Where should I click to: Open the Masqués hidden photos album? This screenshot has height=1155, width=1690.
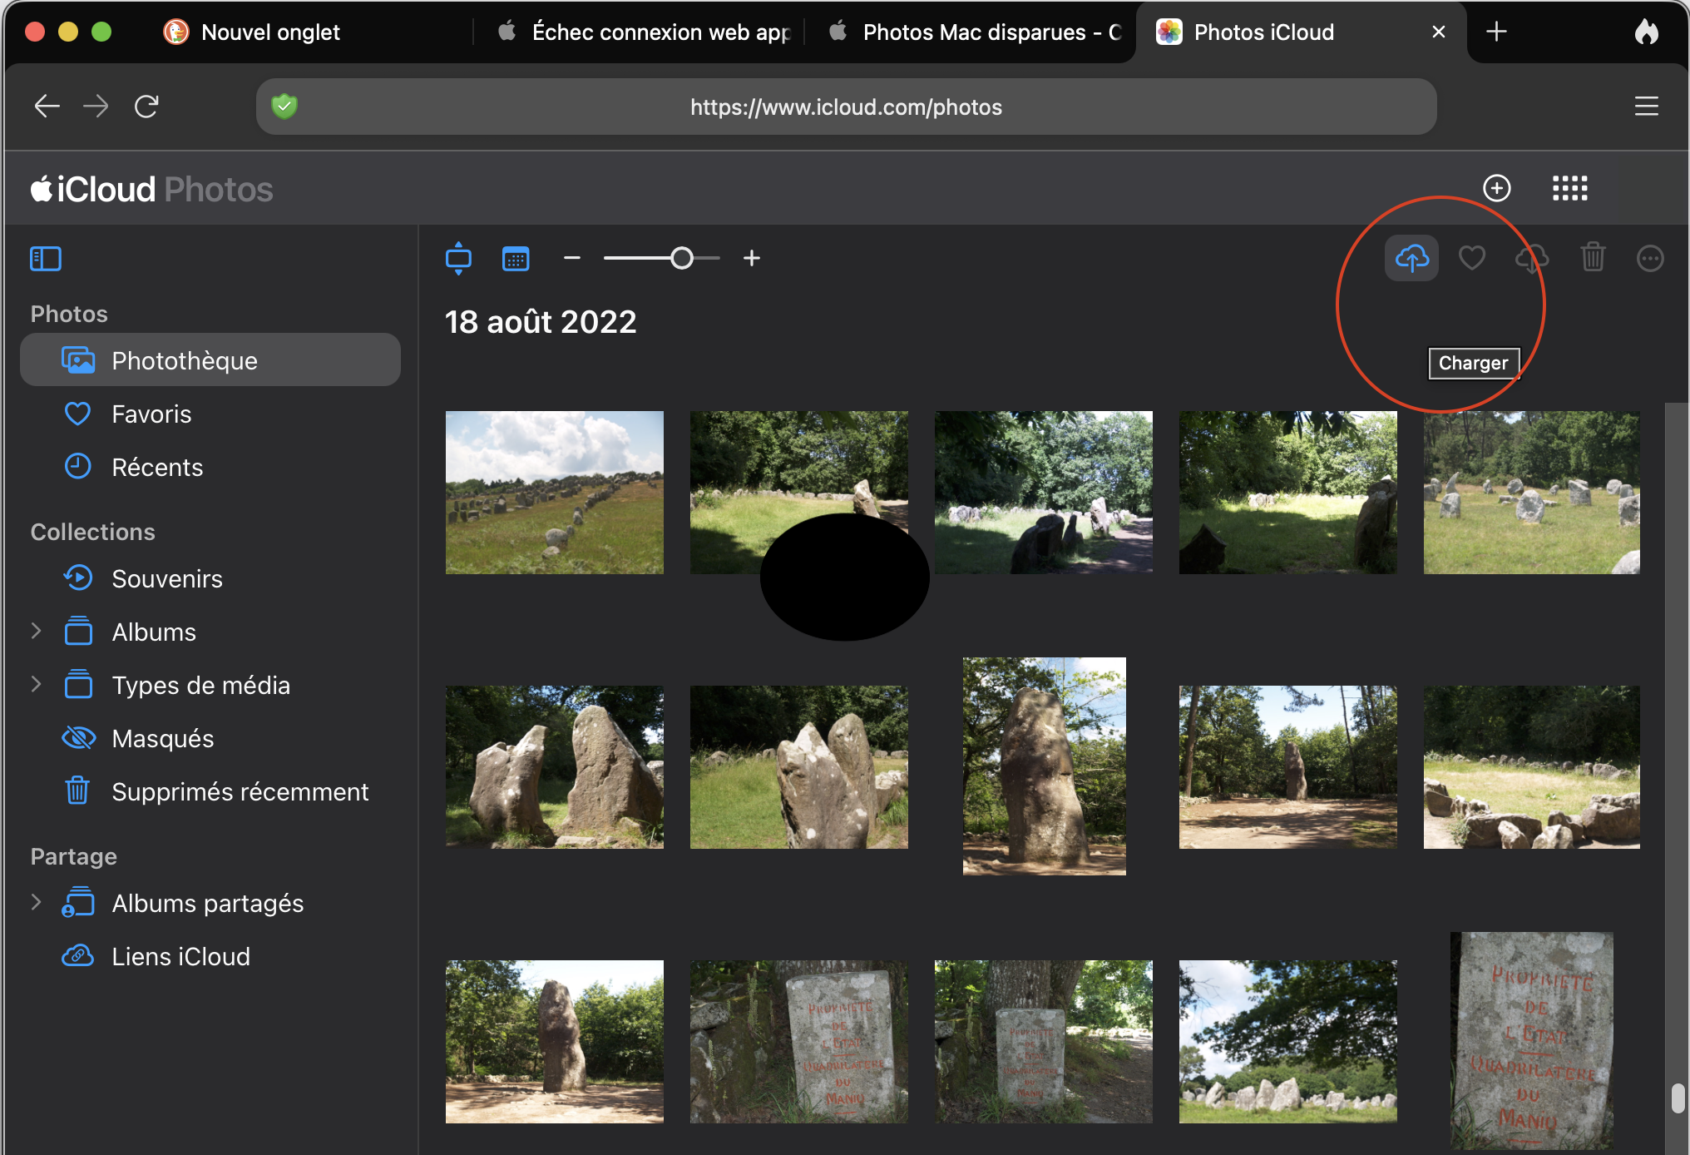tap(162, 738)
